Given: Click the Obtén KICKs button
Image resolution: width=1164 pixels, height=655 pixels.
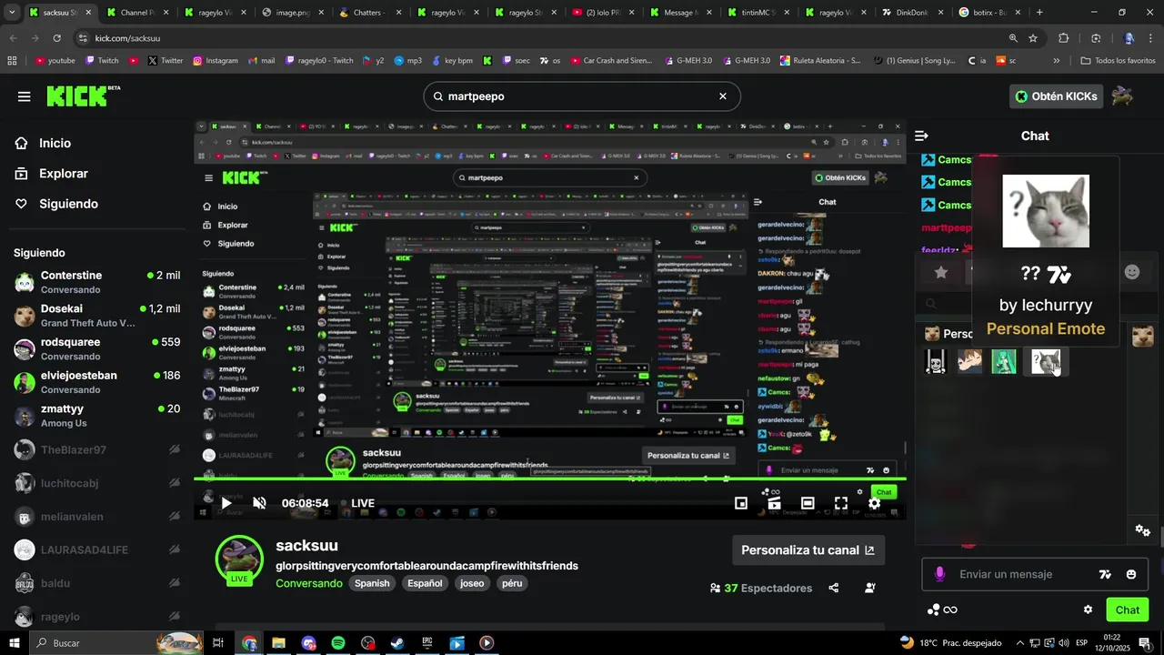Looking at the screenshot, I should pos(1056,96).
